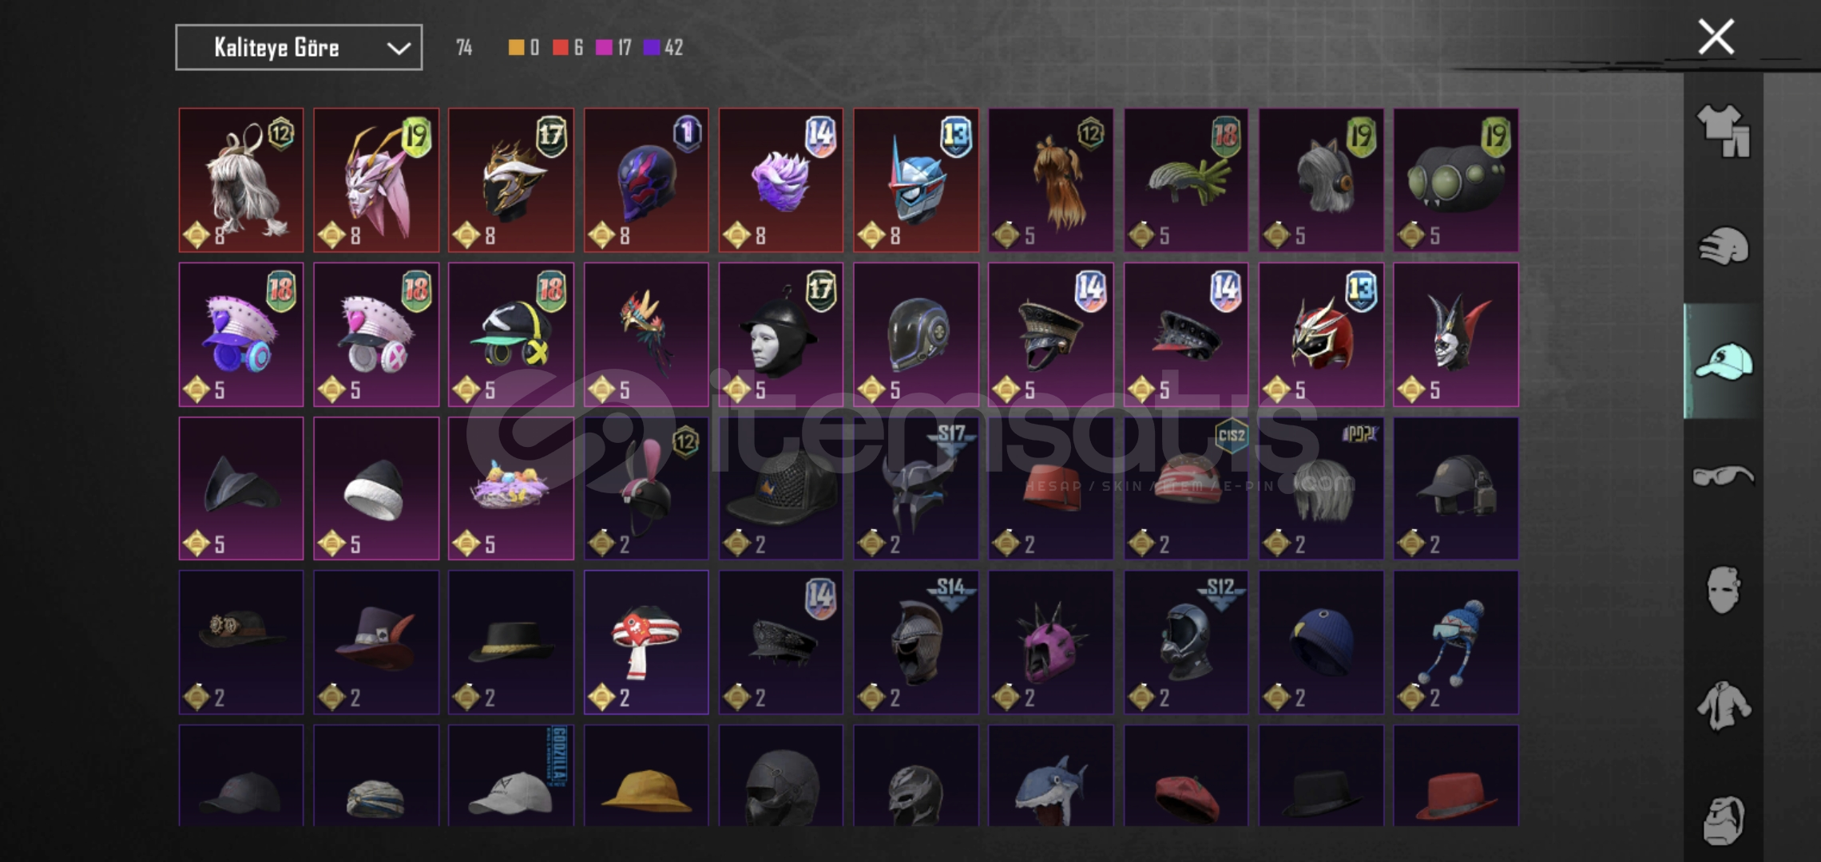Screen dimensions: 1821x862
Task: Open the face mask category icon
Action: pos(1723,590)
